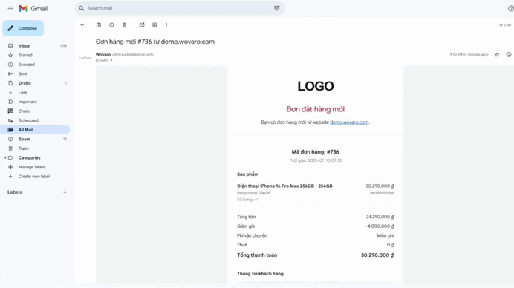Open the demo.wovaro.com link in email
Viewport: 514px width, 288px height.
(349, 122)
